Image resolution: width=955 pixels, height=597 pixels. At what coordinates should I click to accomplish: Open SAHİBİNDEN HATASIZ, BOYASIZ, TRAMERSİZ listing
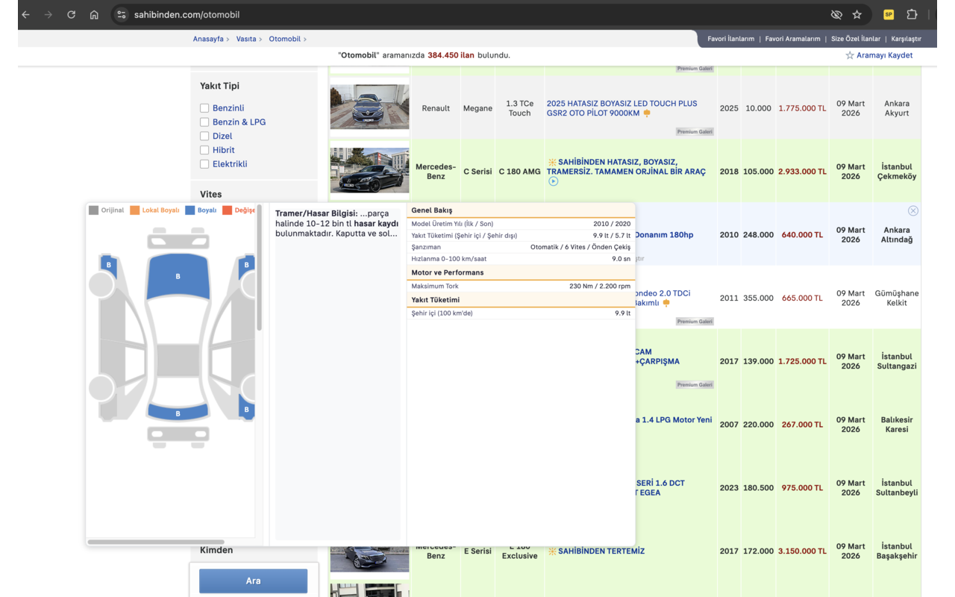(x=627, y=166)
